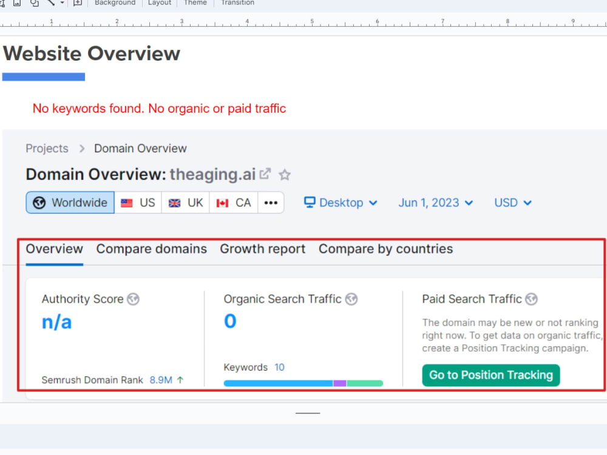
Task: Select the UK region toggle
Action: tap(186, 203)
